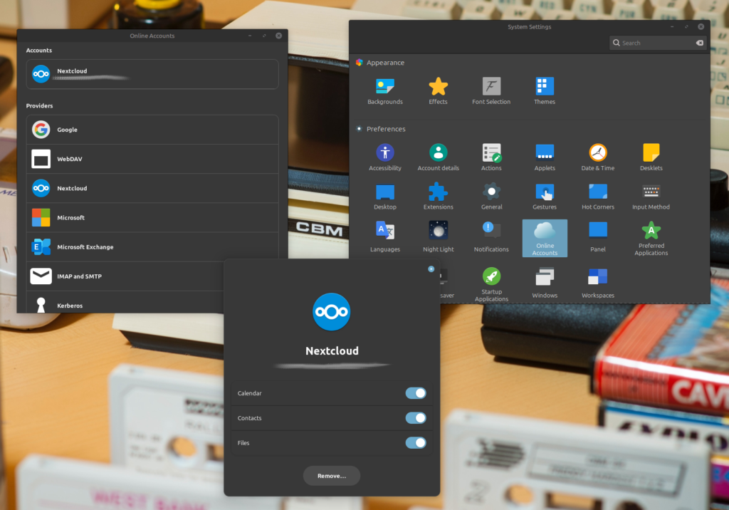Open Applets preferences
The height and width of the screenshot is (510, 729).
pyautogui.click(x=545, y=157)
